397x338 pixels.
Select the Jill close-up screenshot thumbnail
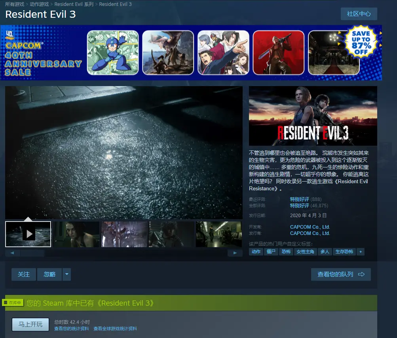click(x=76, y=234)
